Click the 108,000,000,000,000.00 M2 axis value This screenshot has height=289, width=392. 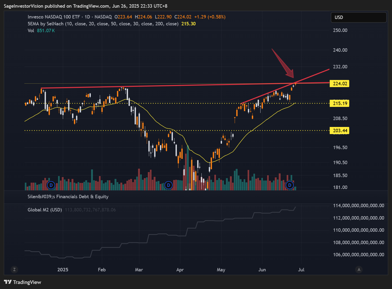click(x=358, y=243)
